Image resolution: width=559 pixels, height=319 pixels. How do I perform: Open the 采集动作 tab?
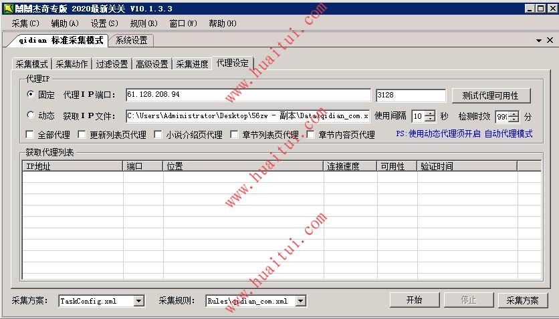tap(72, 64)
